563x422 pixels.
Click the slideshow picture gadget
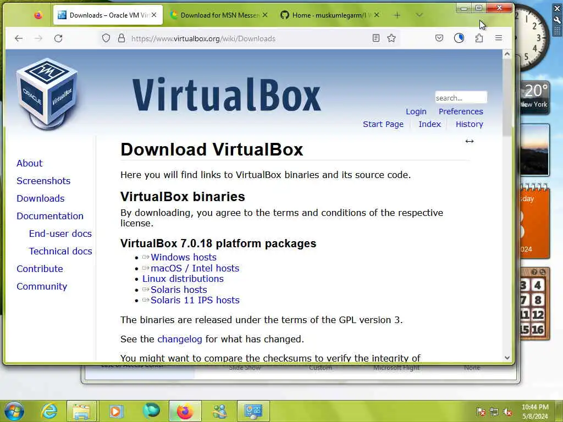534,149
